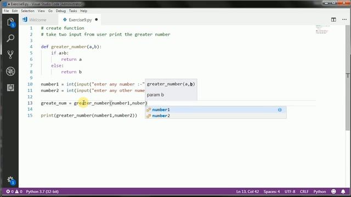The image size is (351, 197).
Task: Click 'if a>b:' on line 5
Action: click(60, 53)
